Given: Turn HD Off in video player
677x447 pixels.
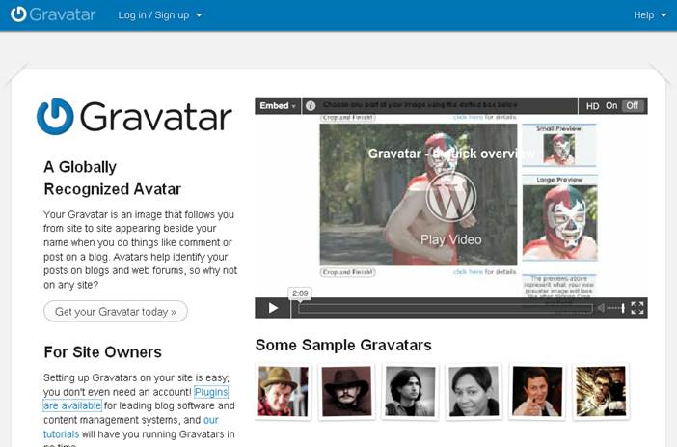Looking at the screenshot, I should pyautogui.click(x=633, y=106).
